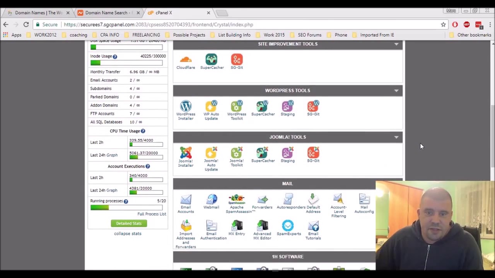
Task: Open Apache SpamAssassin
Action: pyautogui.click(x=237, y=204)
